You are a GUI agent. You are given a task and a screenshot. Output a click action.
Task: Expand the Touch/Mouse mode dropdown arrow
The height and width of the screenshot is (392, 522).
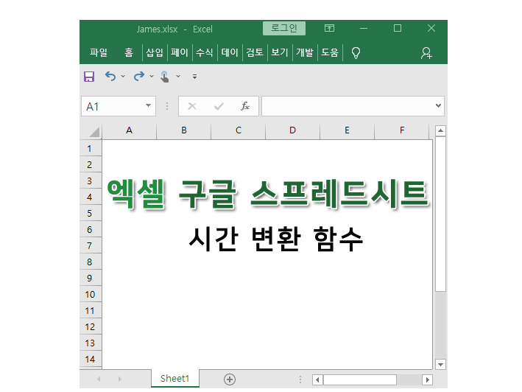(178, 77)
